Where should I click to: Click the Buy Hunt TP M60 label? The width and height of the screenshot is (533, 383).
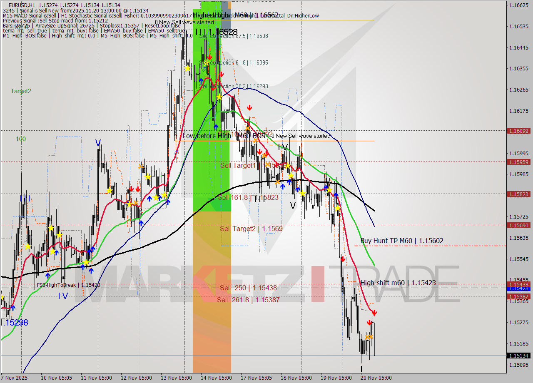(402, 241)
